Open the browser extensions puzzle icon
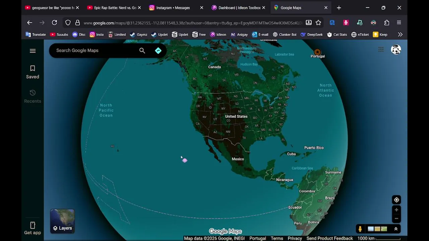 point(387,23)
